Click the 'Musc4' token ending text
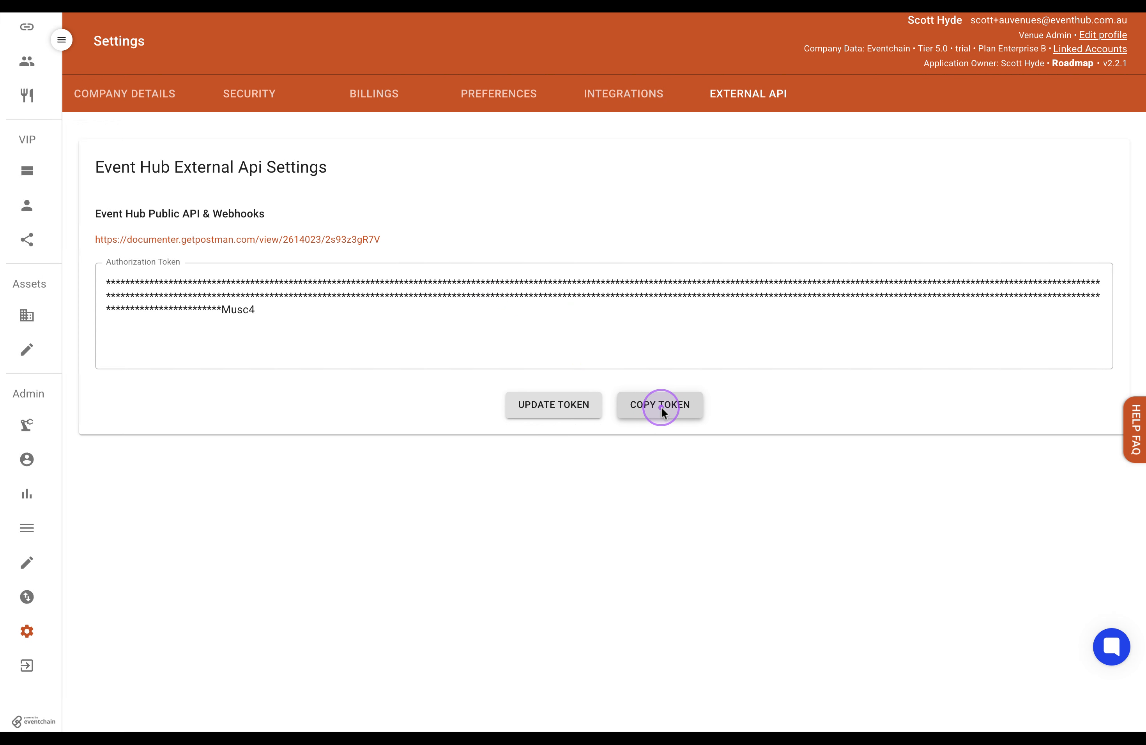The image size is (1146, 745). [238, 309]
